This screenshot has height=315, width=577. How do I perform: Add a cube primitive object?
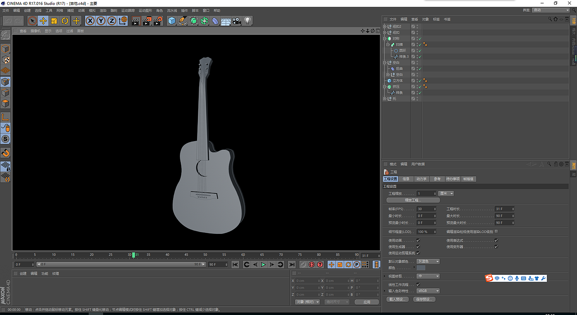(x=172, y=21)
